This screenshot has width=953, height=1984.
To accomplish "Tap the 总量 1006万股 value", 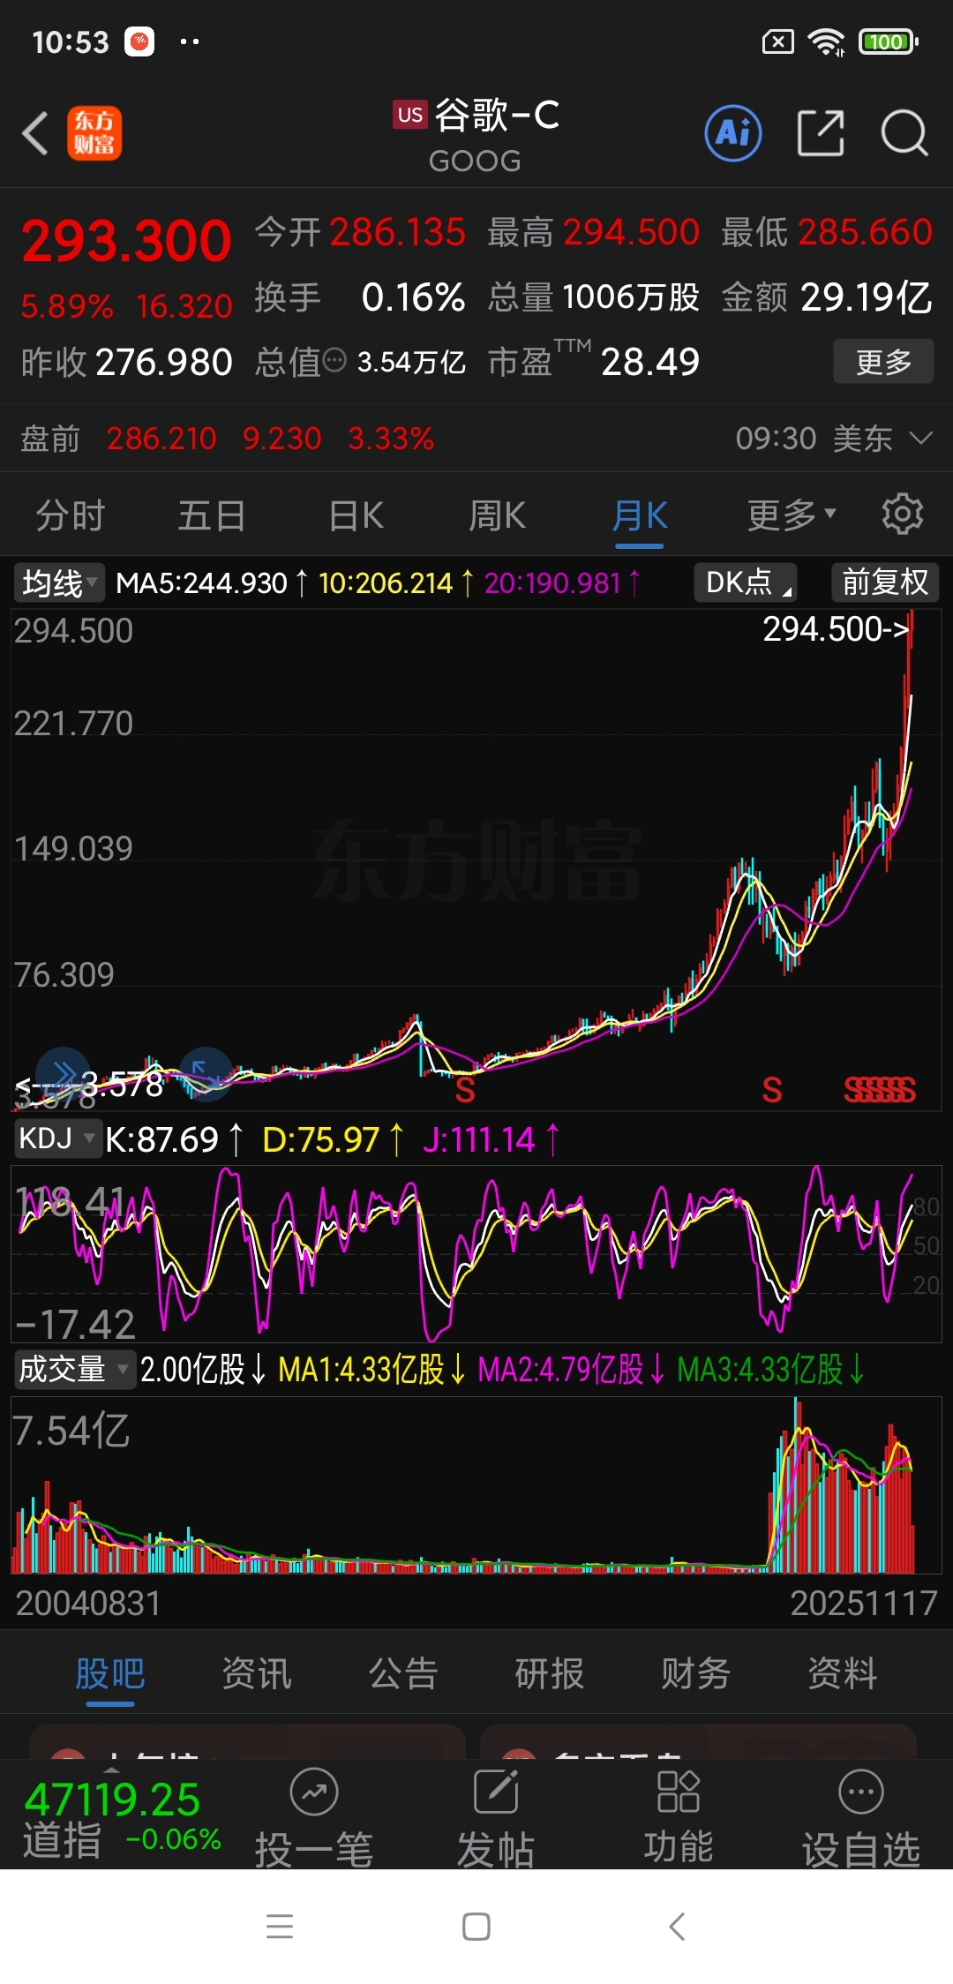I will pos(630,297).
